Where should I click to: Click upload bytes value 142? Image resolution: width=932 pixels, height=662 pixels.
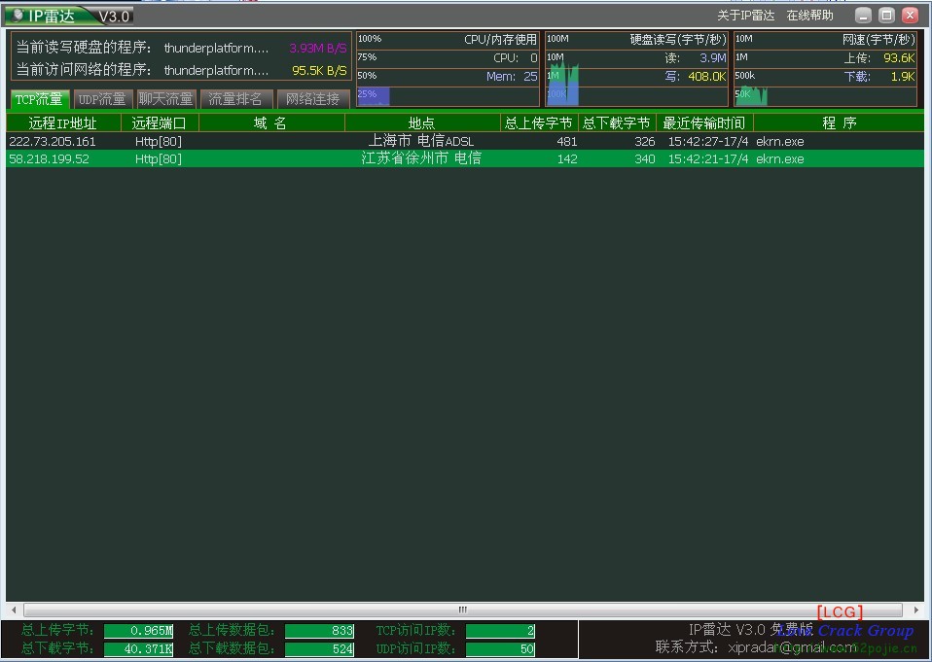coord(566,158)
